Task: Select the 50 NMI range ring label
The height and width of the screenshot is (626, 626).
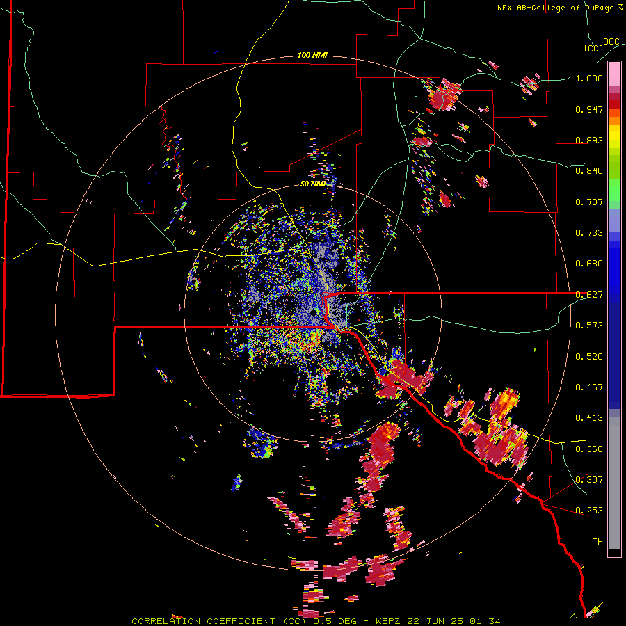Action: coord(313,184)
